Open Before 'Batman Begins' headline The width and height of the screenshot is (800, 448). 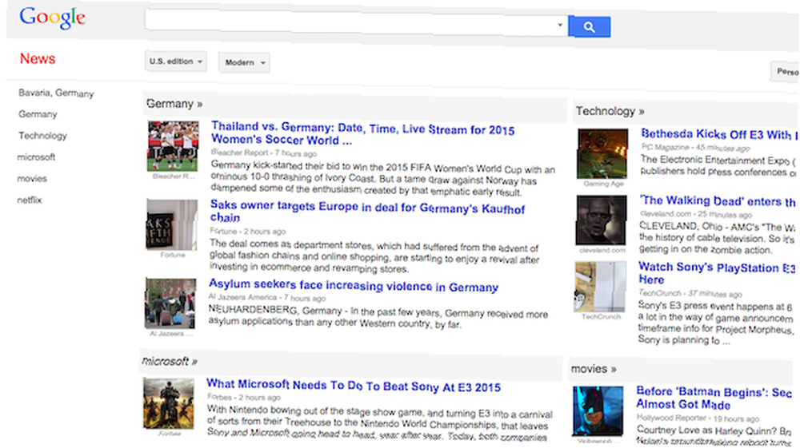(714, 398)
